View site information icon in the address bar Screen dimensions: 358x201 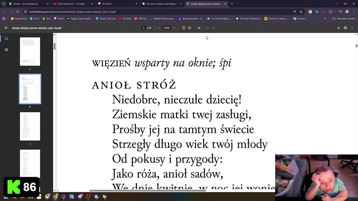(26, 12)
